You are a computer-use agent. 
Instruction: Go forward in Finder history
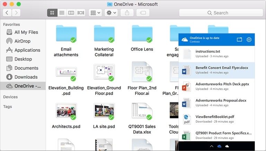pyautogui.click(x=16, y=13)
